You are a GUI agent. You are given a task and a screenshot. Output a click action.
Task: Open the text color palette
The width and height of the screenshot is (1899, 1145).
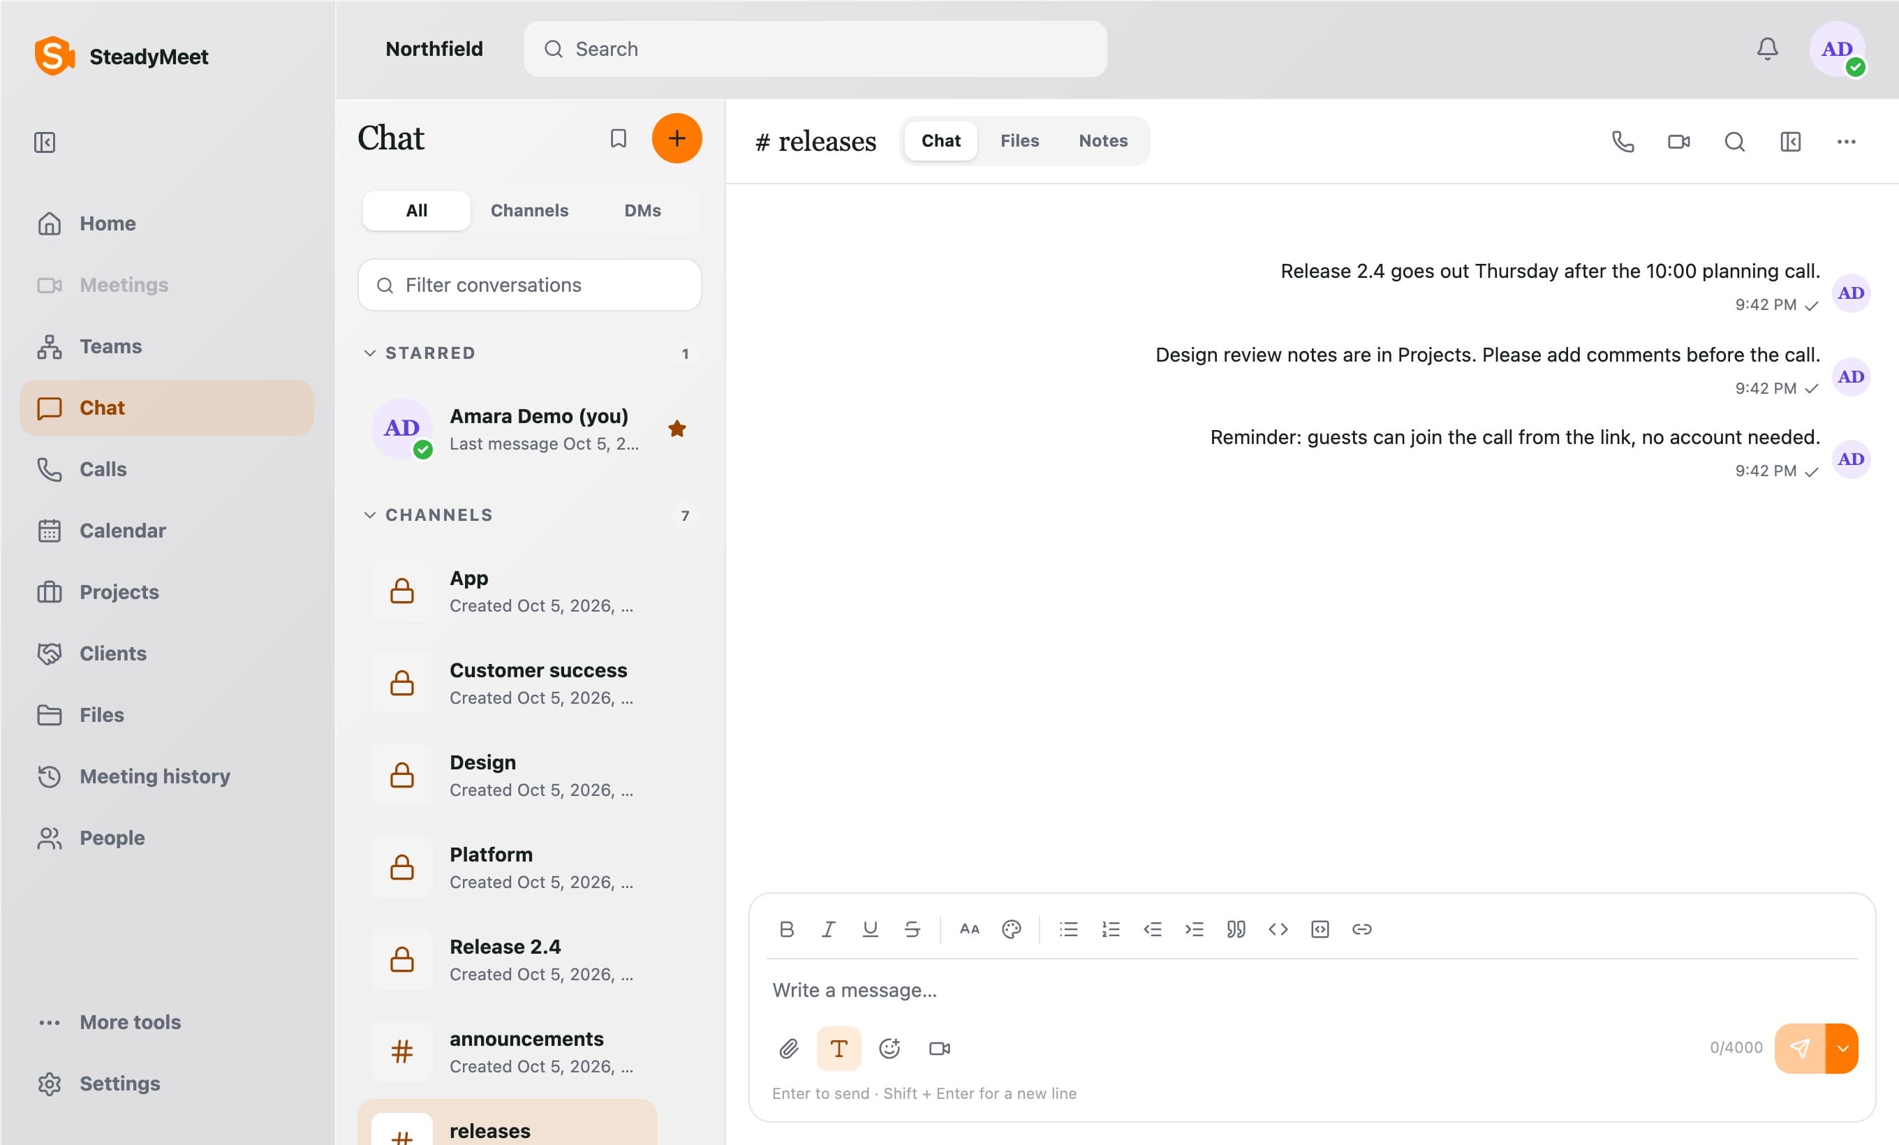[x=1011, y=929]
